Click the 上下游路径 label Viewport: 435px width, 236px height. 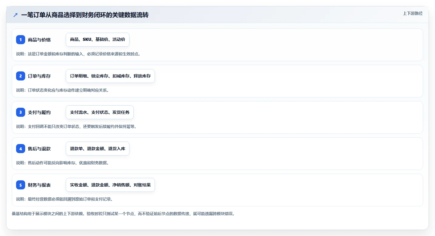(x=413, y=13)
